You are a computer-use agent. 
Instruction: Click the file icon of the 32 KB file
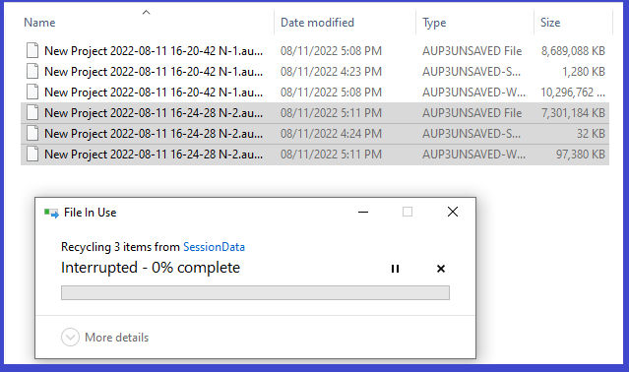32,134
